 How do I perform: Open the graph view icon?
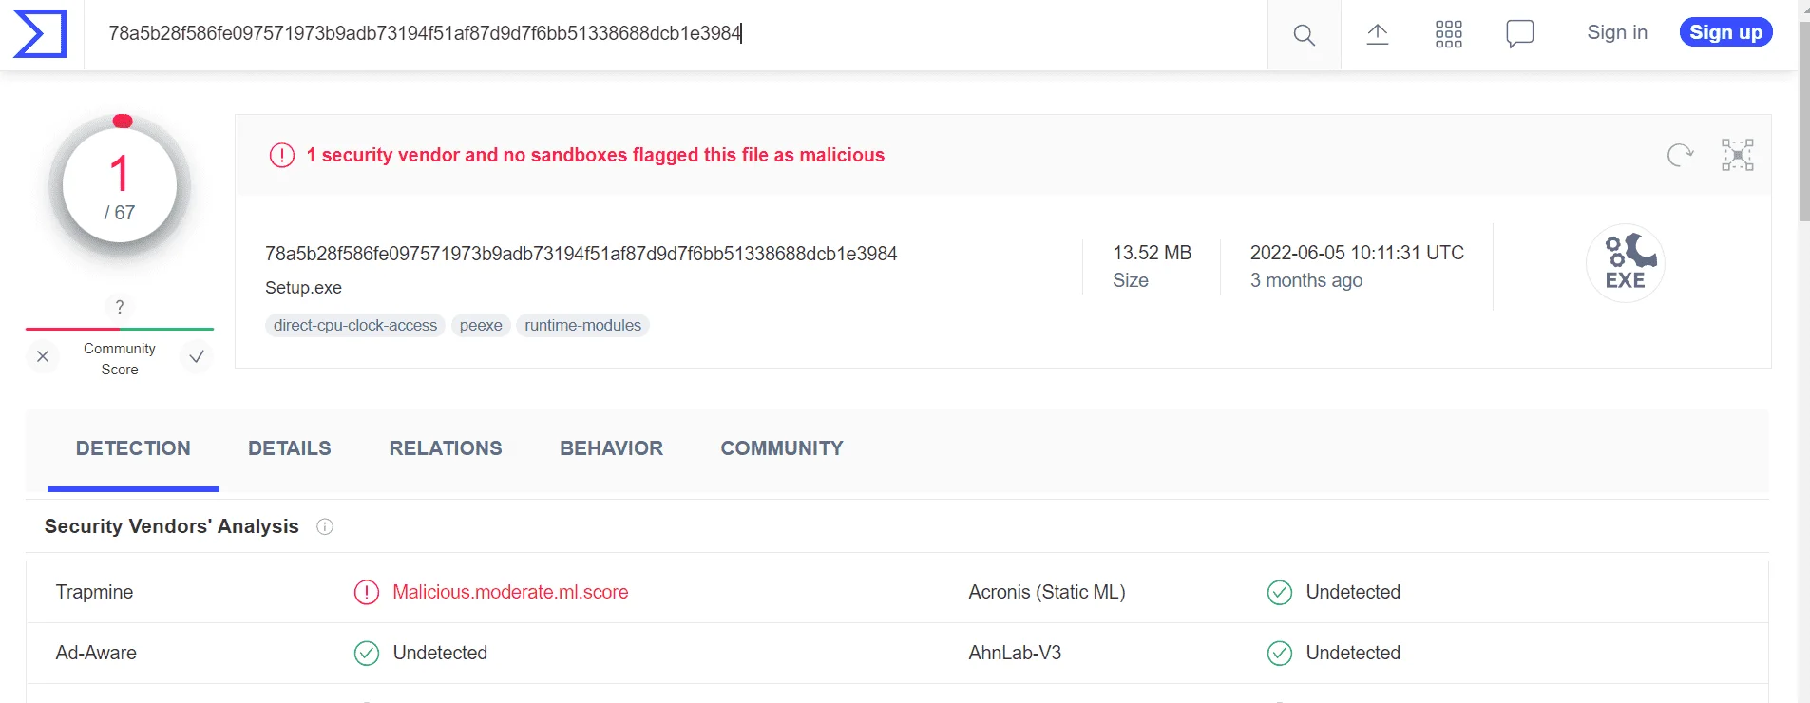coord(1738,155)
